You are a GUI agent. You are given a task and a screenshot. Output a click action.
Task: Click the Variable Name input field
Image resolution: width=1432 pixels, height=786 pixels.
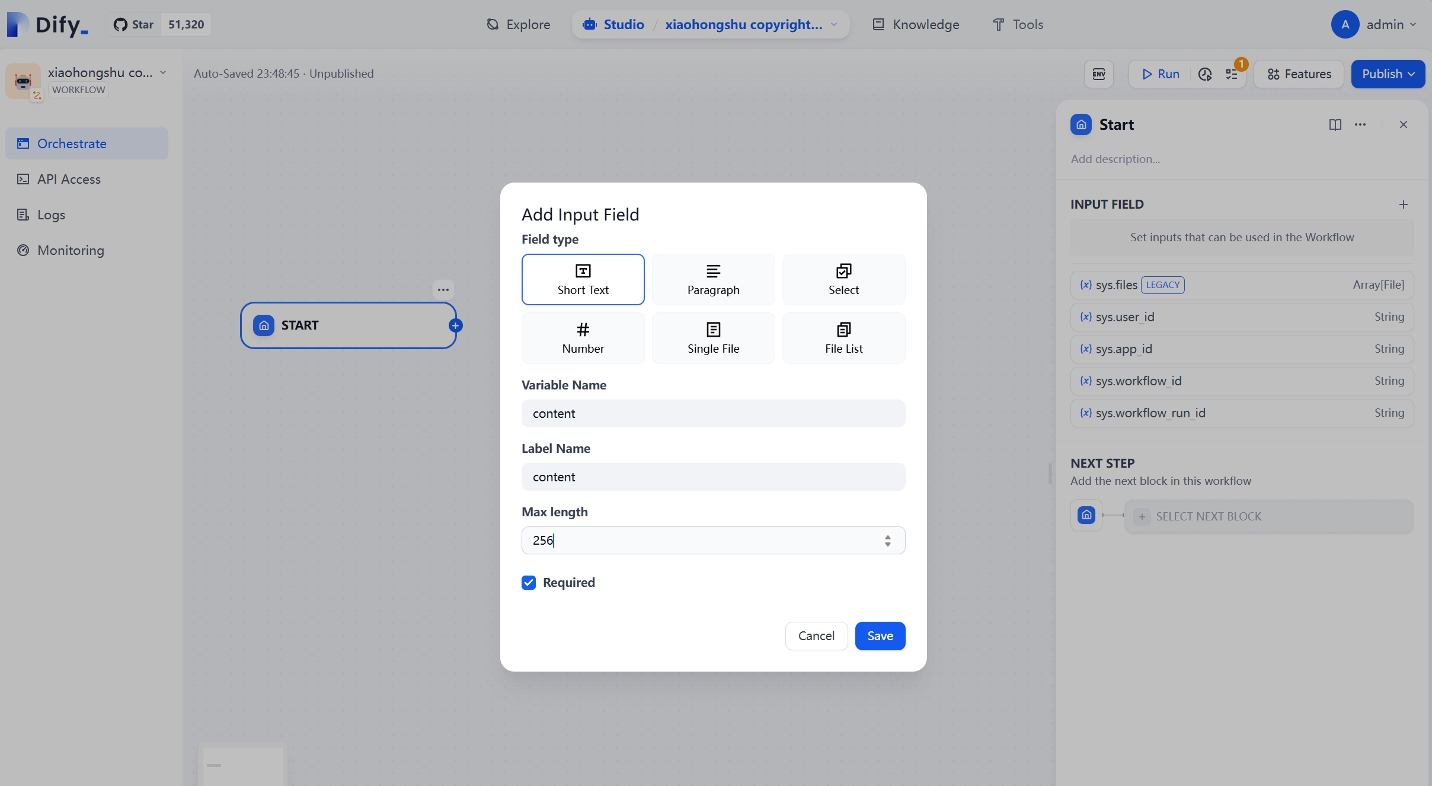(x=713, y=413)
